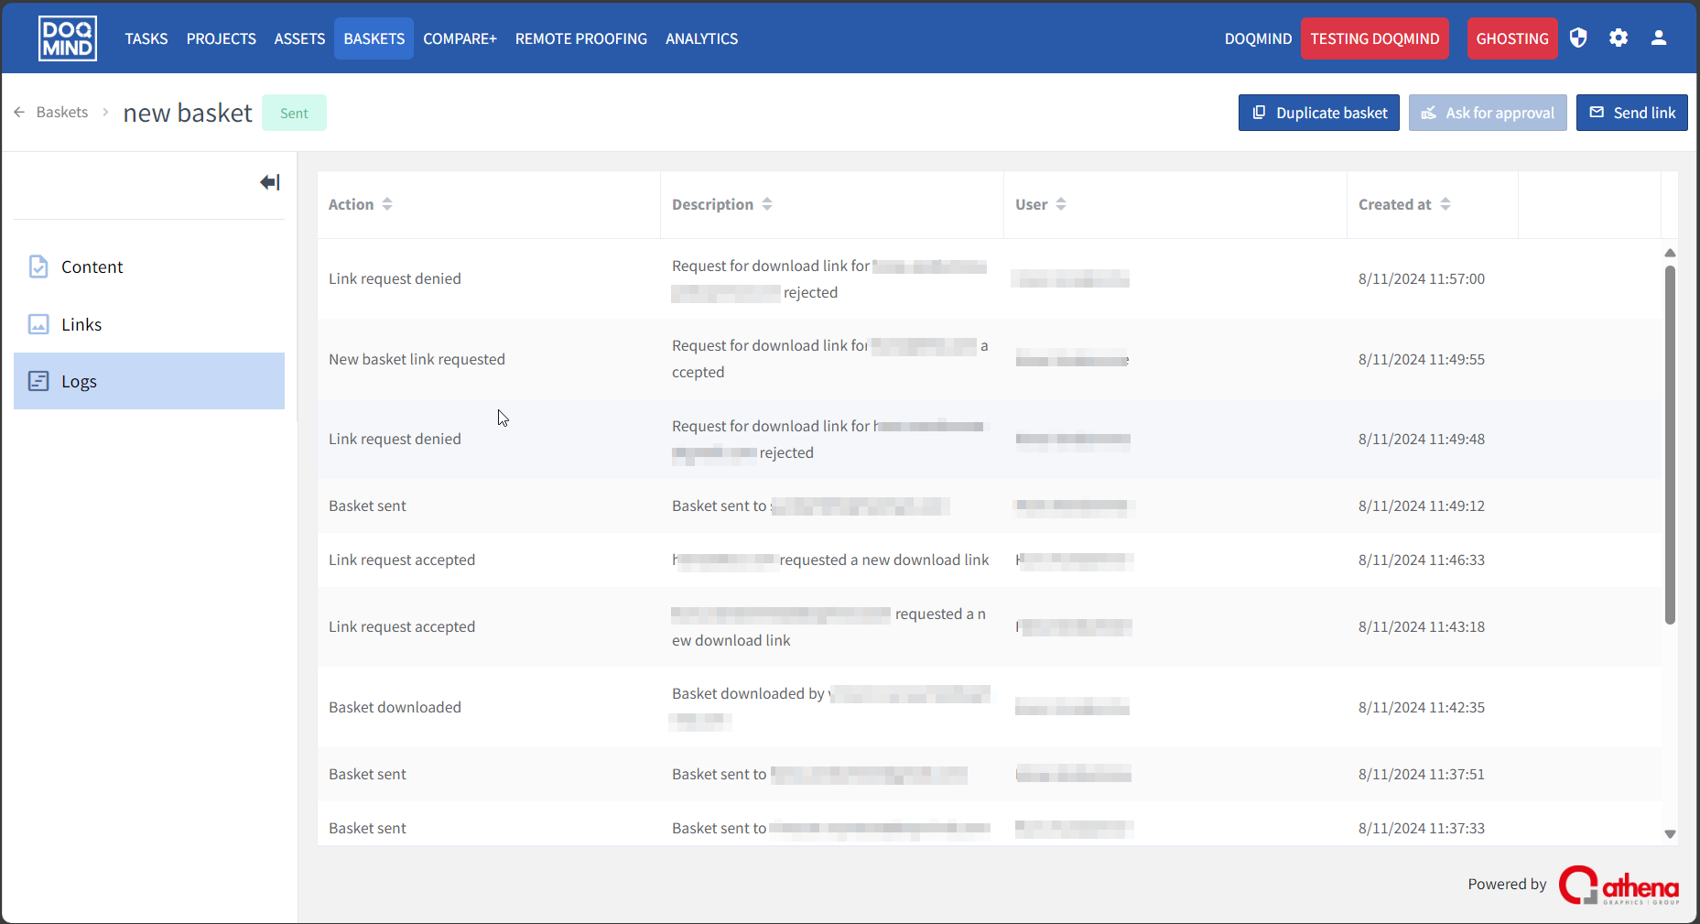Open the Analytics menu
The width and height of the screenshot is (1700, 924).
701,38
